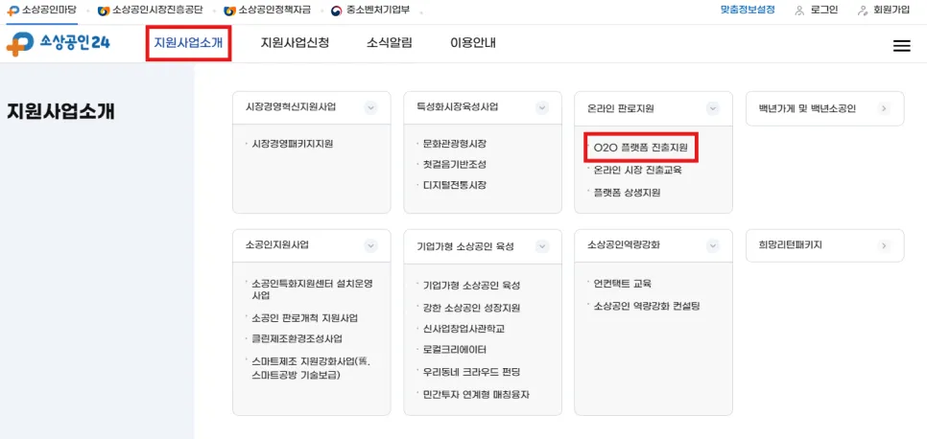Image resolution: width=927 pixels, height=439 pixels.
Task: Click the 중소벤처기업부 taegeuk icon
Action: (337, 11)
